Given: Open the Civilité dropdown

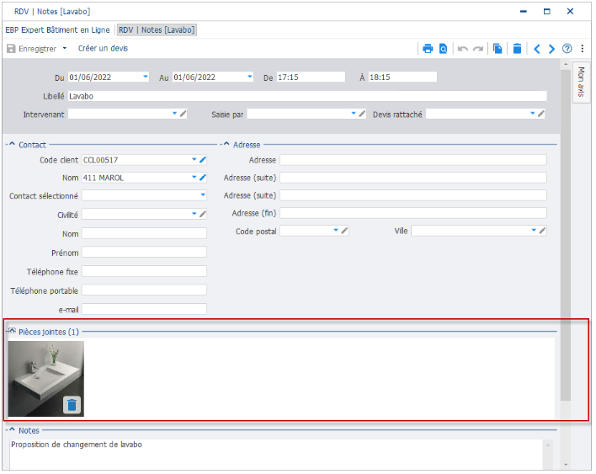Looking at the screenshot, I should point(194,214).
